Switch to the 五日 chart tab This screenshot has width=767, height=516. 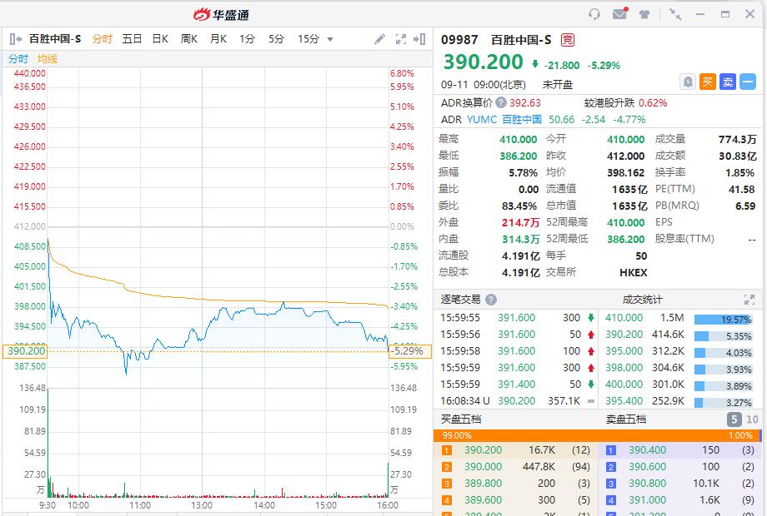coord(132,39)
